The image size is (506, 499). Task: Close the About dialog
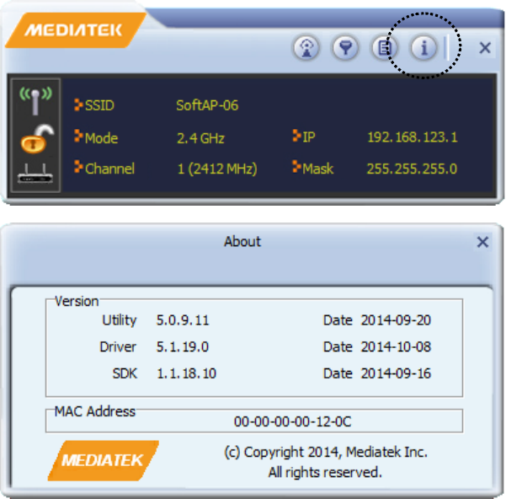[482, 242]
